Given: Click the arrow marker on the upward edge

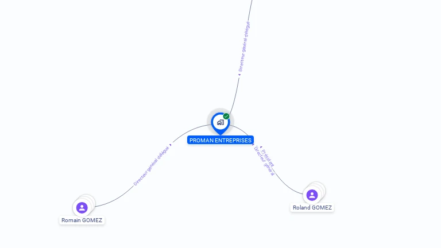Looking at the screenshot, I should 239,75.
